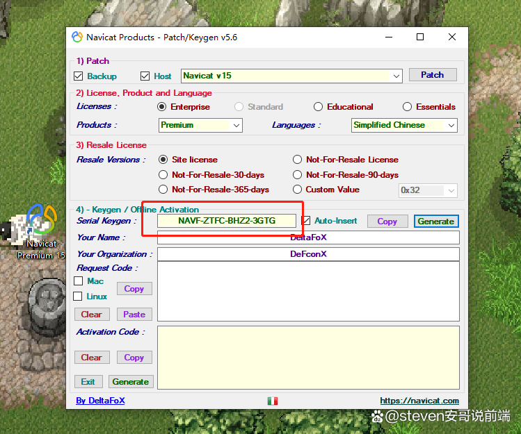The width and height of the screenshot is (521, 434).
Task: Click the By DeltaFoX link
Action: click(100, 401)
